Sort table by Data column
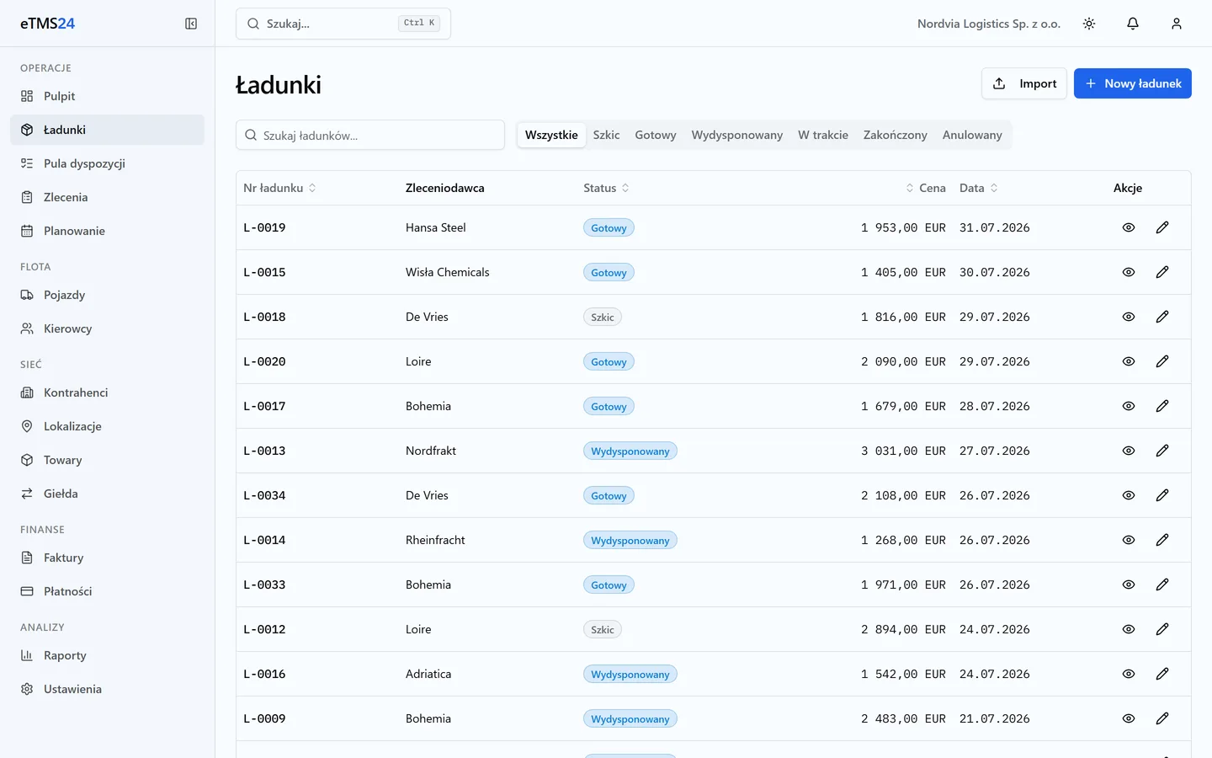This screenshot has height=758, width=1212. click(x=979, y=188)
